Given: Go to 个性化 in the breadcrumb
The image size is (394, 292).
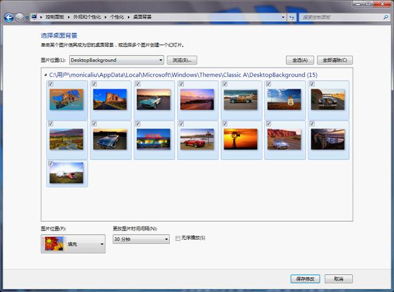Looking at the screenshot, I should (x=118, y=18).
